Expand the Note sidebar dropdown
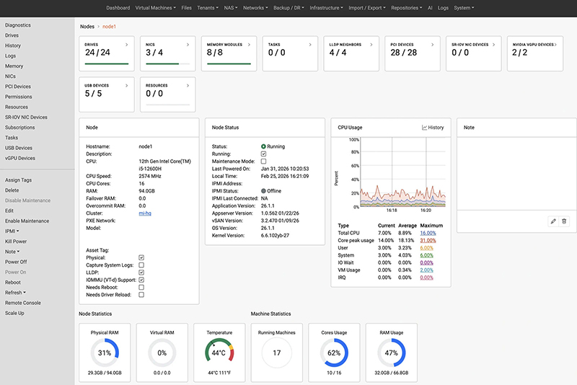577x385 pixels. click(12, 252)
